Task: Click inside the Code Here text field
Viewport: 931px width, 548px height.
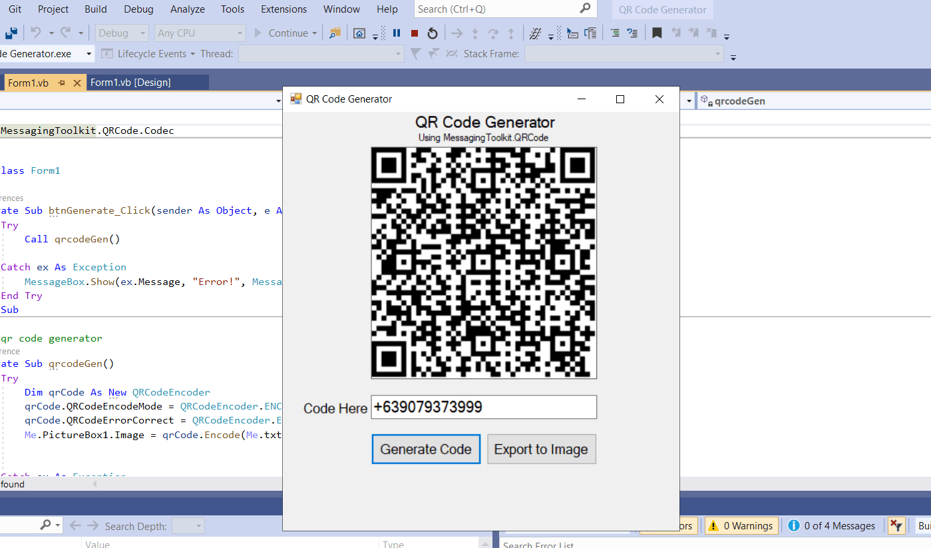Action: coord(483,407)
